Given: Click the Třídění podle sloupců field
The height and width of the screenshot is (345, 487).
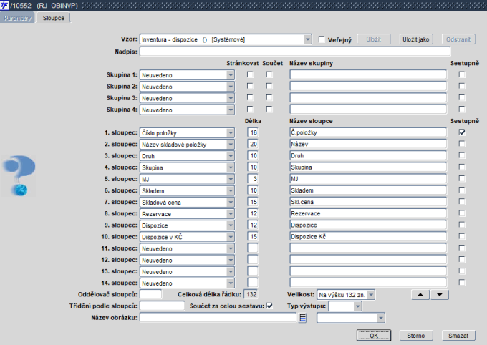Looking at the screenshot, I should tap(162, 306).
